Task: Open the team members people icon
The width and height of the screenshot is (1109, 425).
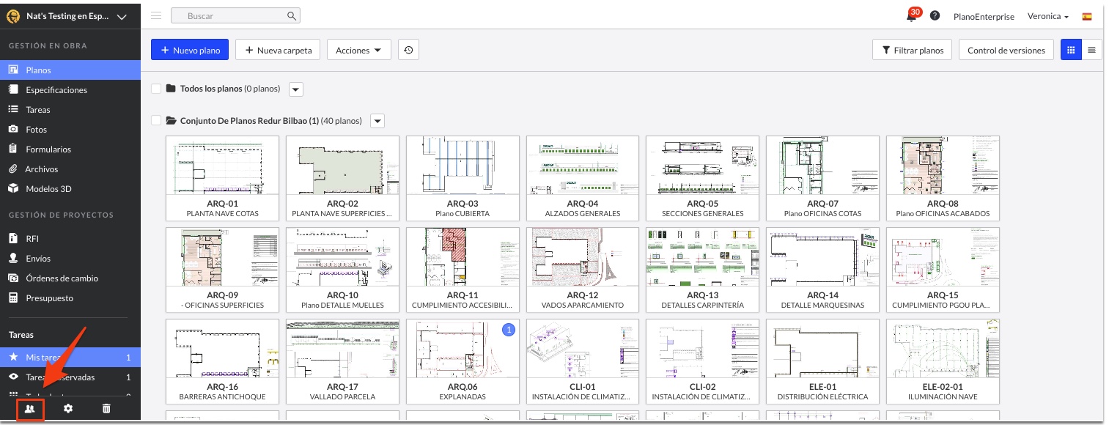Action: click(x=30, y=408)
